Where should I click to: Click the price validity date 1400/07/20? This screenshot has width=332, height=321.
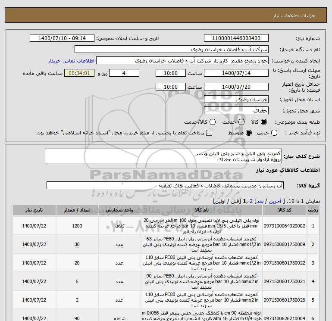click(x=236, y=87)
